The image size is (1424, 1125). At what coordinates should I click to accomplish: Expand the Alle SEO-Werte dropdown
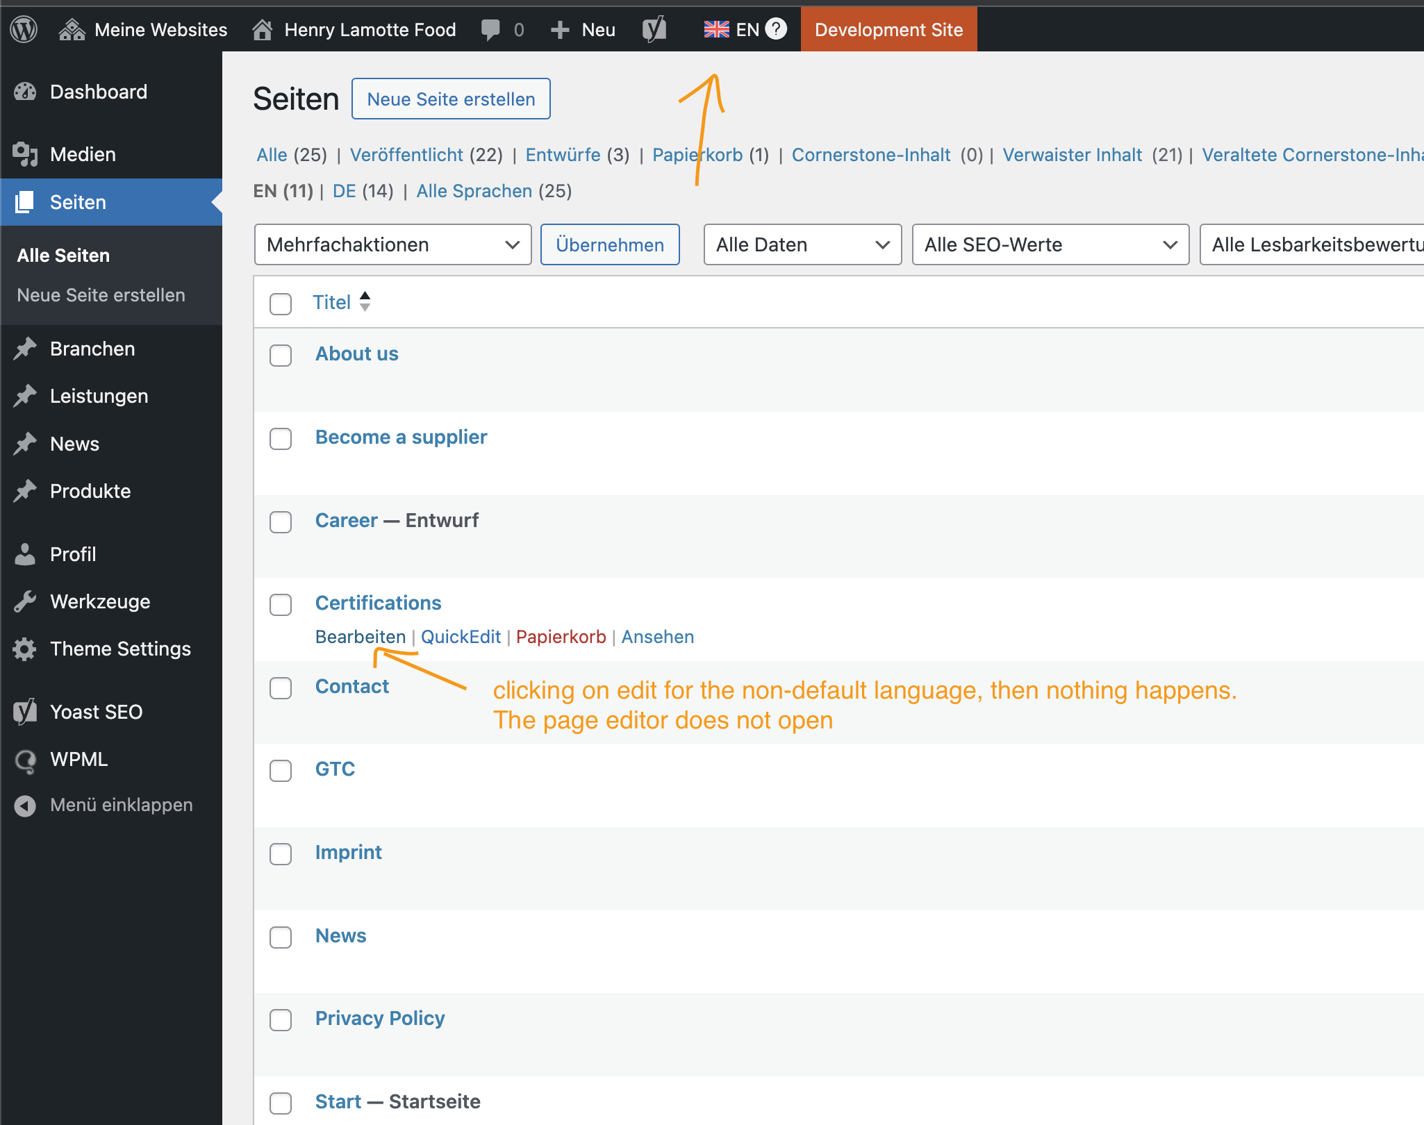1050,244
